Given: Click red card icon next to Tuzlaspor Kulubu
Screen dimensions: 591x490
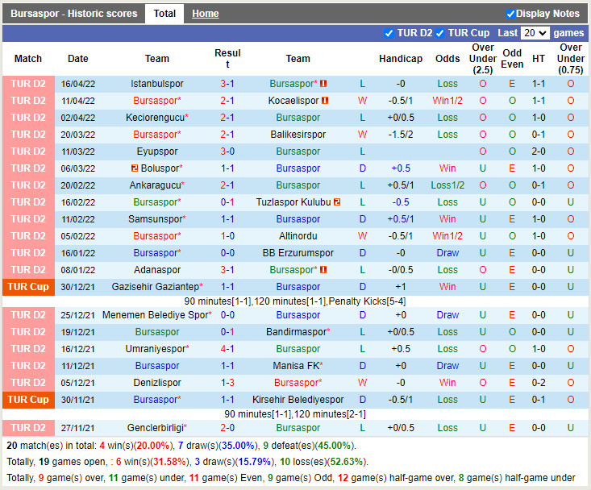Looking at the screenshot, I should coord(337,202).
